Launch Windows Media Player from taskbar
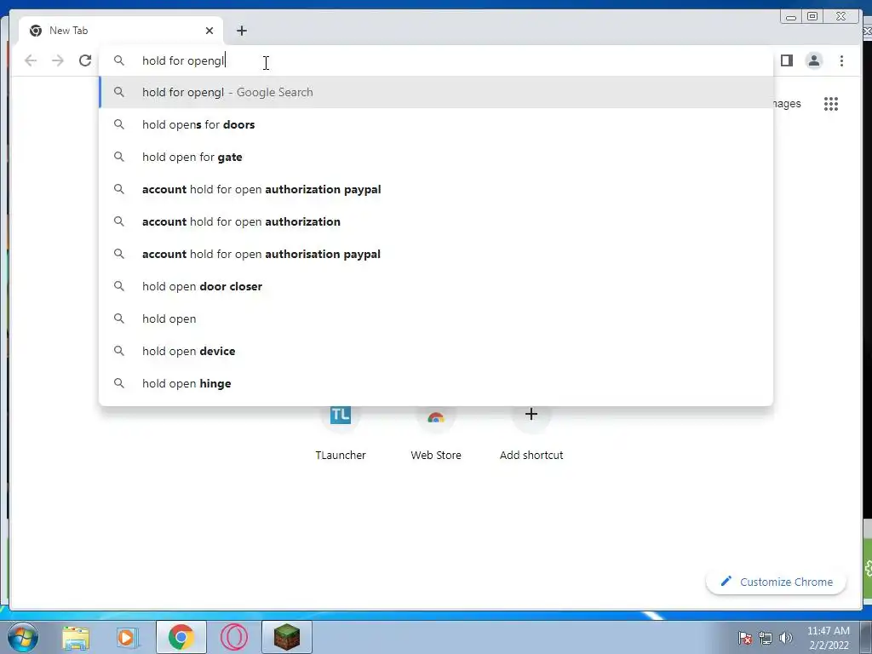This screenshot has height=654, width=872. point(126,637)
